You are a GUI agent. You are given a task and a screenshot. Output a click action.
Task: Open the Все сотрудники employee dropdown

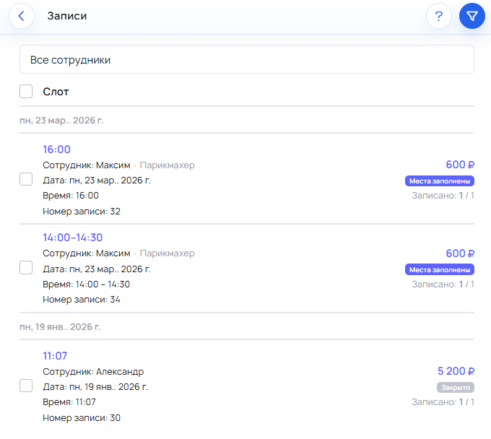(x=246, y=60)
